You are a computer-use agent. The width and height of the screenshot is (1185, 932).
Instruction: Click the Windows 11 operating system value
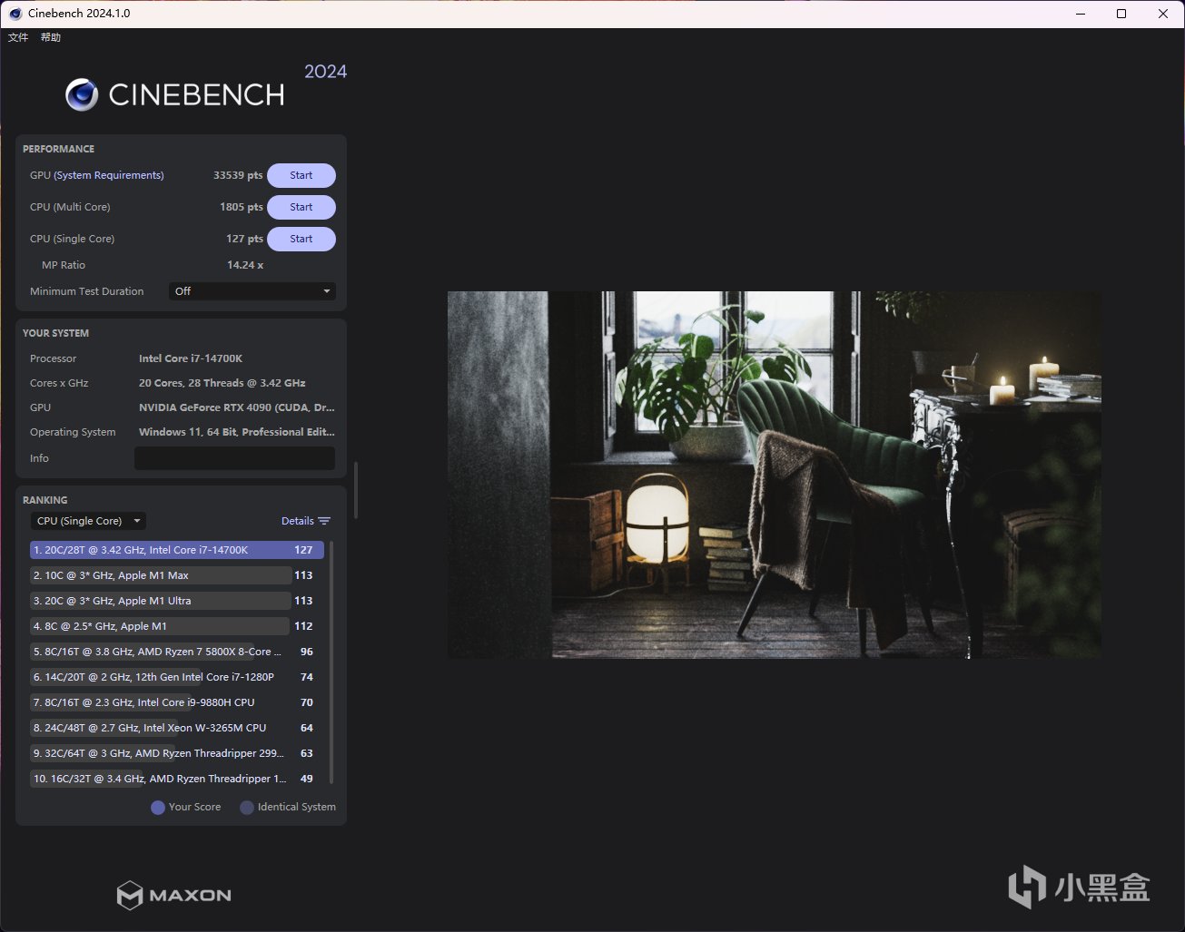[x=237, y=432]
